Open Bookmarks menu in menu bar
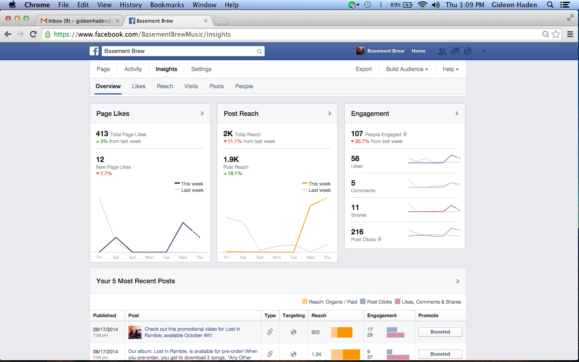Screen dimensions: 579x362 click(167, 5)
